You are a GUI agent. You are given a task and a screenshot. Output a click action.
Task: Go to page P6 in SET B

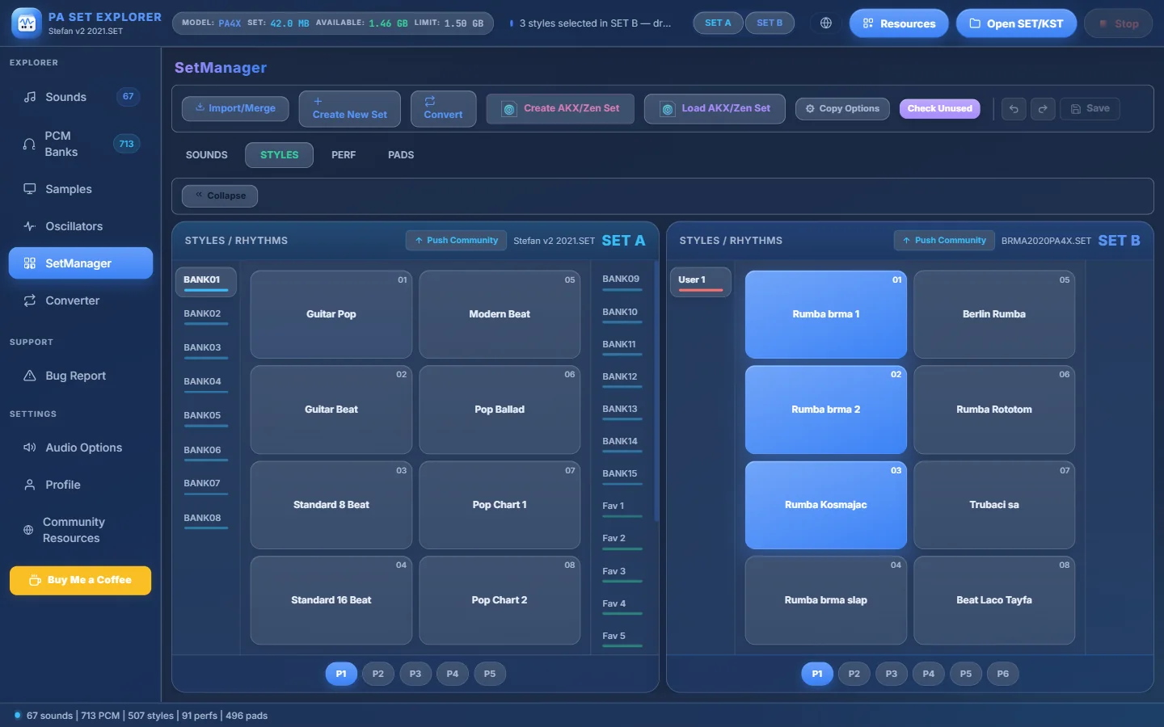point(1003,674)
